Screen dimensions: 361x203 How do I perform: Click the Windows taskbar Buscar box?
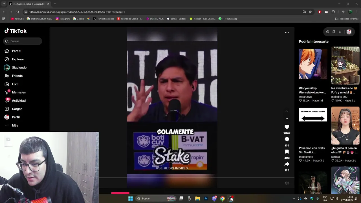pyautogui.click(x=156, y=198)
